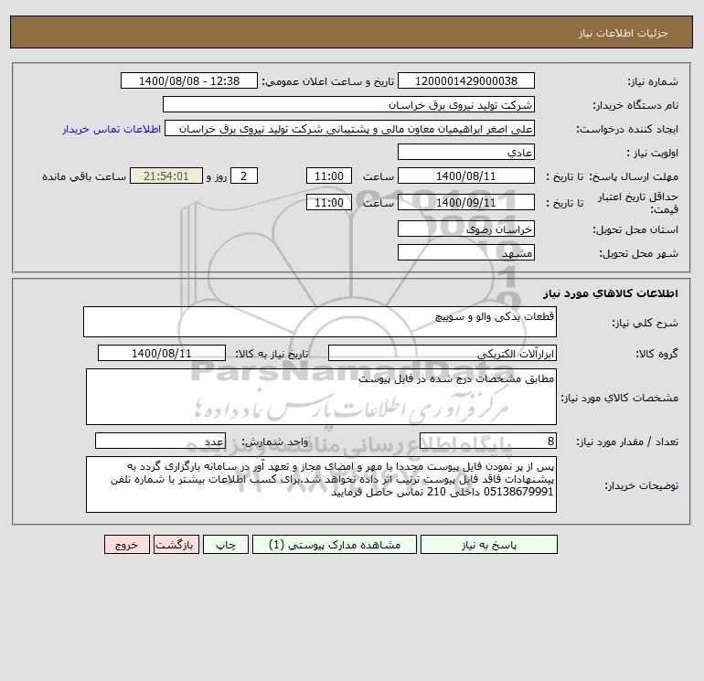This screenshot has width=704, height=681.
Task: Click the واحد شمارش label
Action: click(275, 442)
